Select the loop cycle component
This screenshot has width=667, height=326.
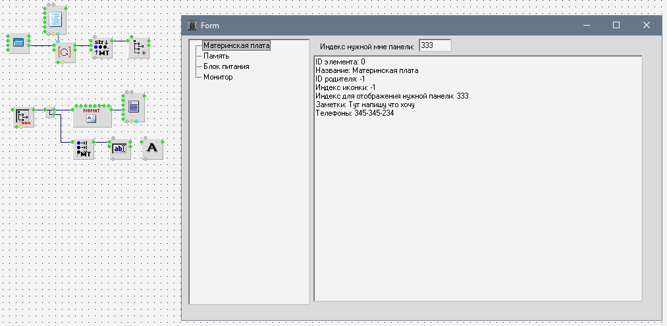pyautogui.click(x=65, y=51)
